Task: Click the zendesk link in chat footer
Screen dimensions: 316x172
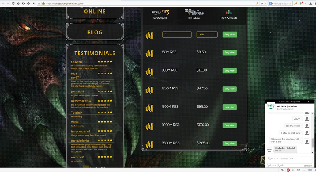Action: click(x=308, y=165)
